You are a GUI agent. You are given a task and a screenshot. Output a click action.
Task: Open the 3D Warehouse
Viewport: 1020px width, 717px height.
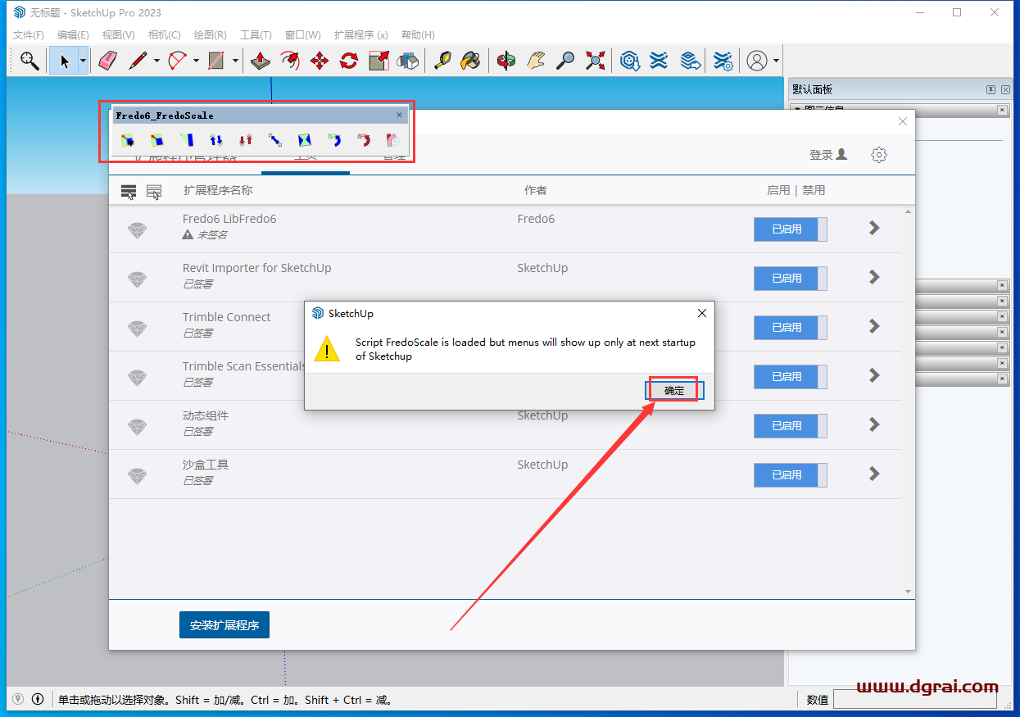(x=629, y=61)
